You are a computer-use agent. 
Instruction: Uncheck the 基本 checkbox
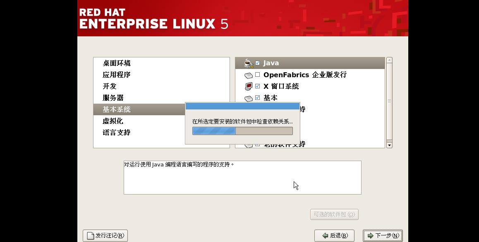258,98
